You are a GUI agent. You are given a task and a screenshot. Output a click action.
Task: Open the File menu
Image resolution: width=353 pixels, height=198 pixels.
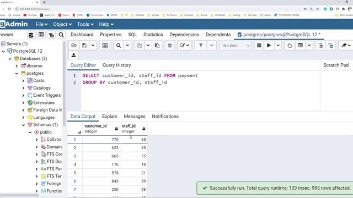[x=41, y=24]
